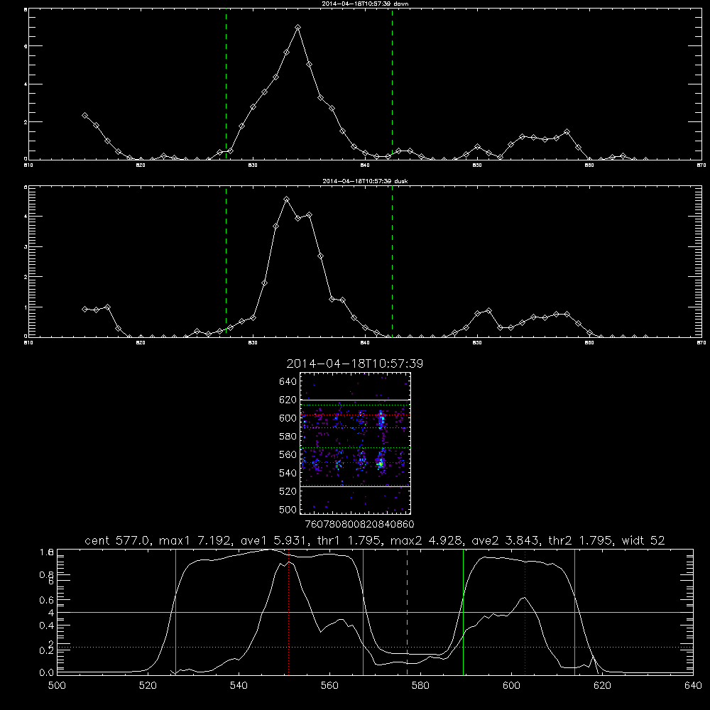Click the green solid line near 567 in bottom plot
710x710 pixels.
point(363,611)
